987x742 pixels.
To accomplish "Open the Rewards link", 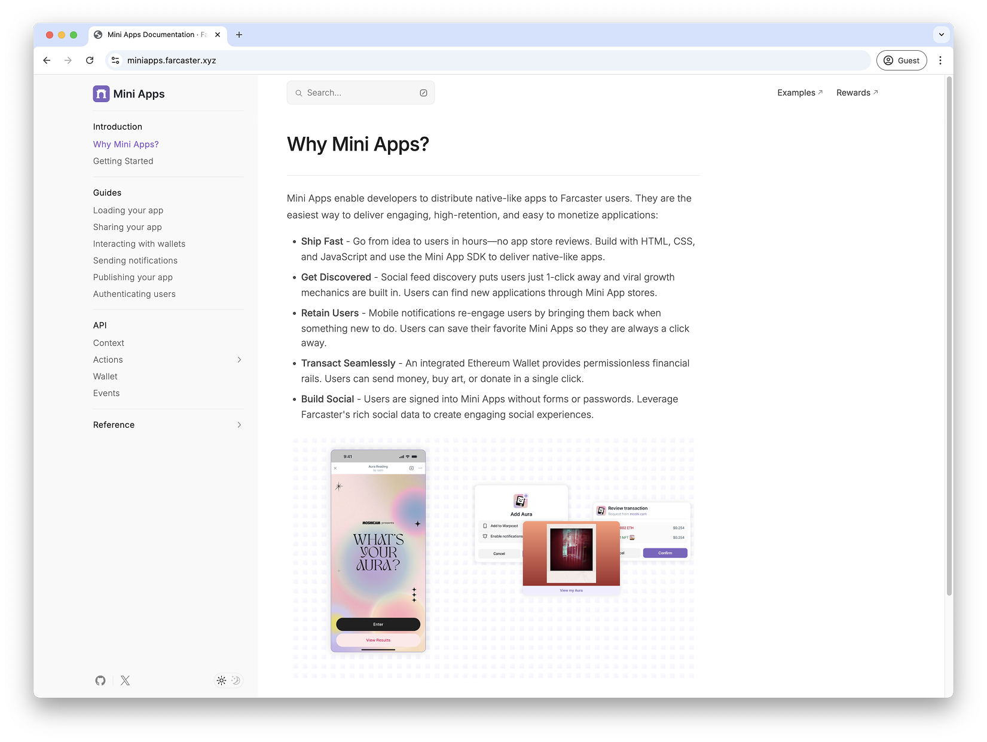I will point(855,93).
